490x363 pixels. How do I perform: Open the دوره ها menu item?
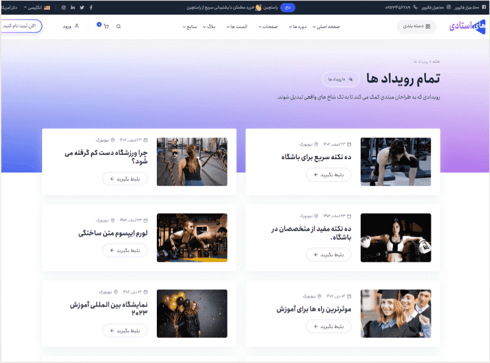pos(298,26)
